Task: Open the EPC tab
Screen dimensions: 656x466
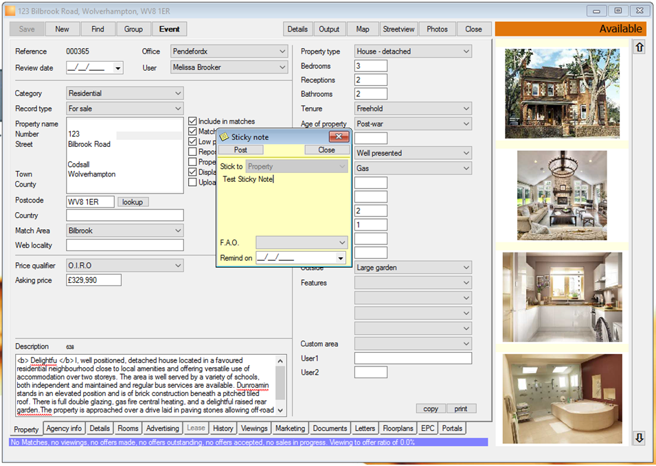Action: tap(427, 428)
